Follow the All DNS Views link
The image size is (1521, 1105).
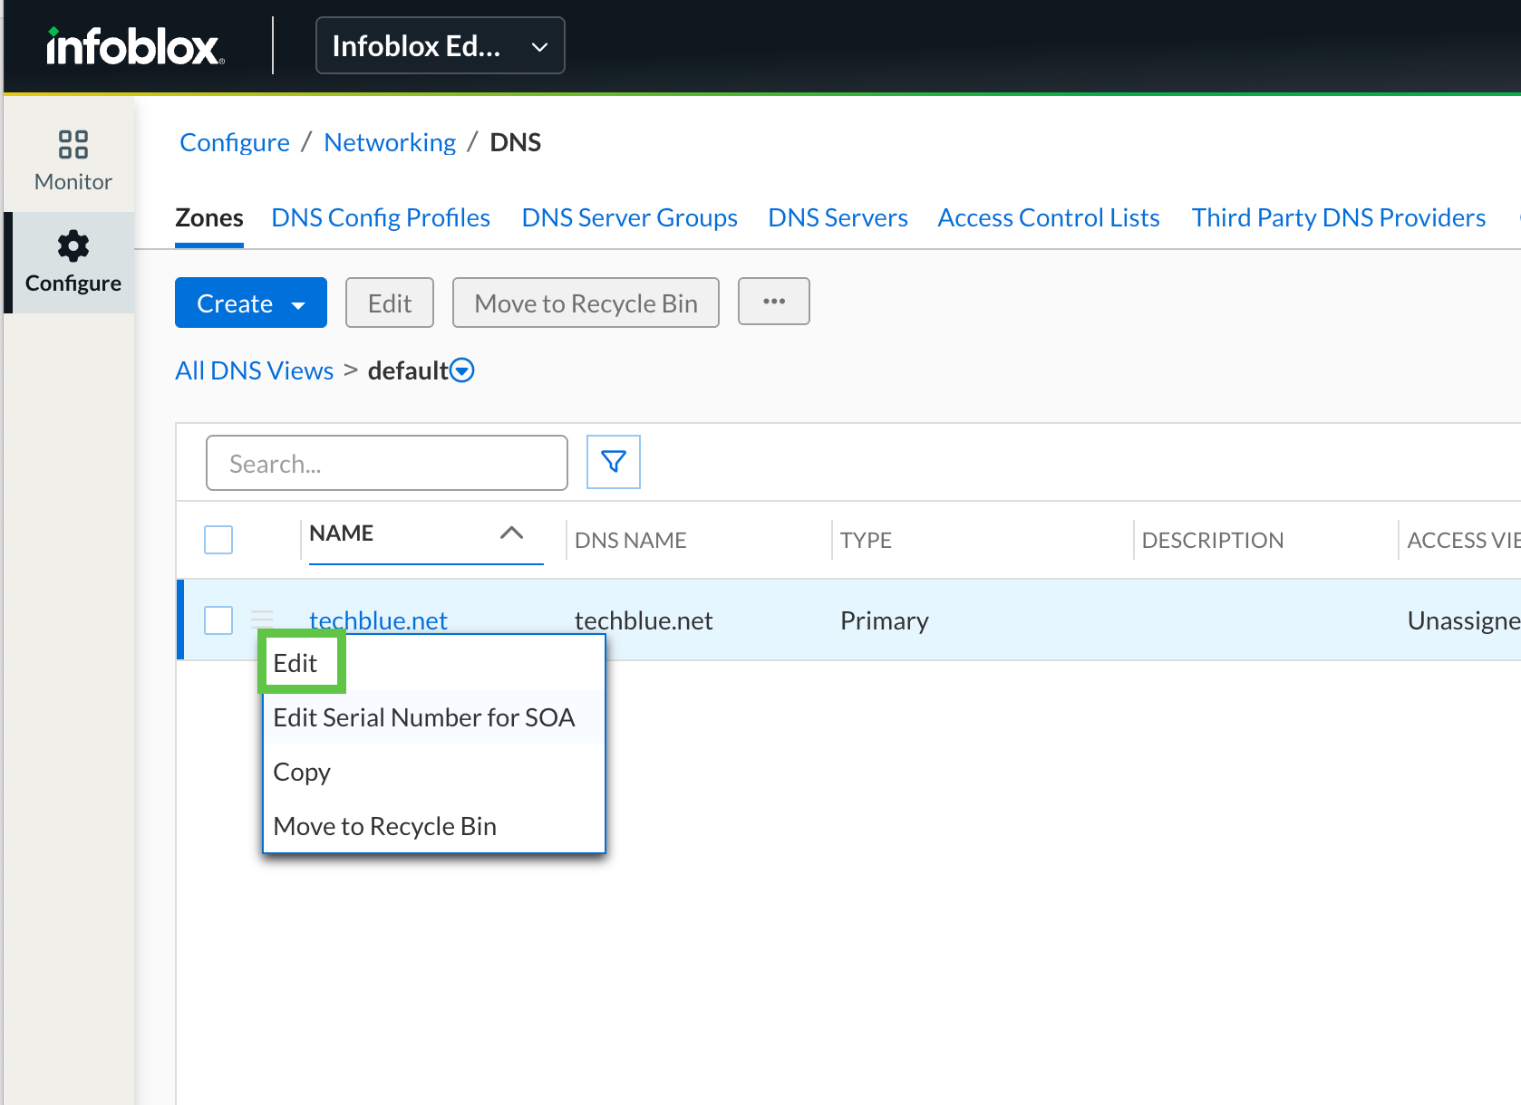(x=254, y=370)
